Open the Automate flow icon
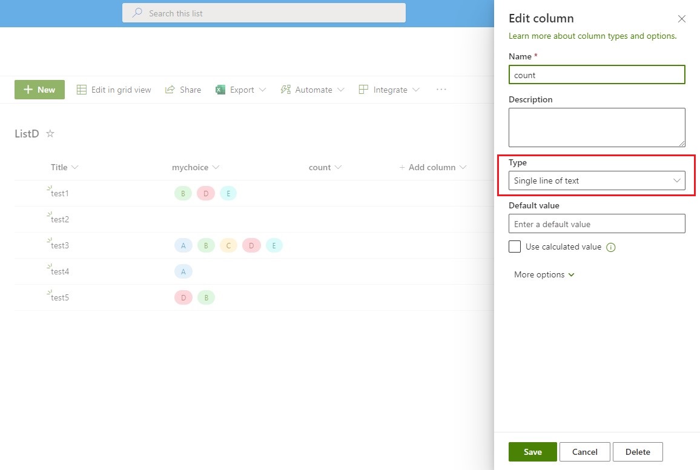The image size is (700, 470). [285, 89]
